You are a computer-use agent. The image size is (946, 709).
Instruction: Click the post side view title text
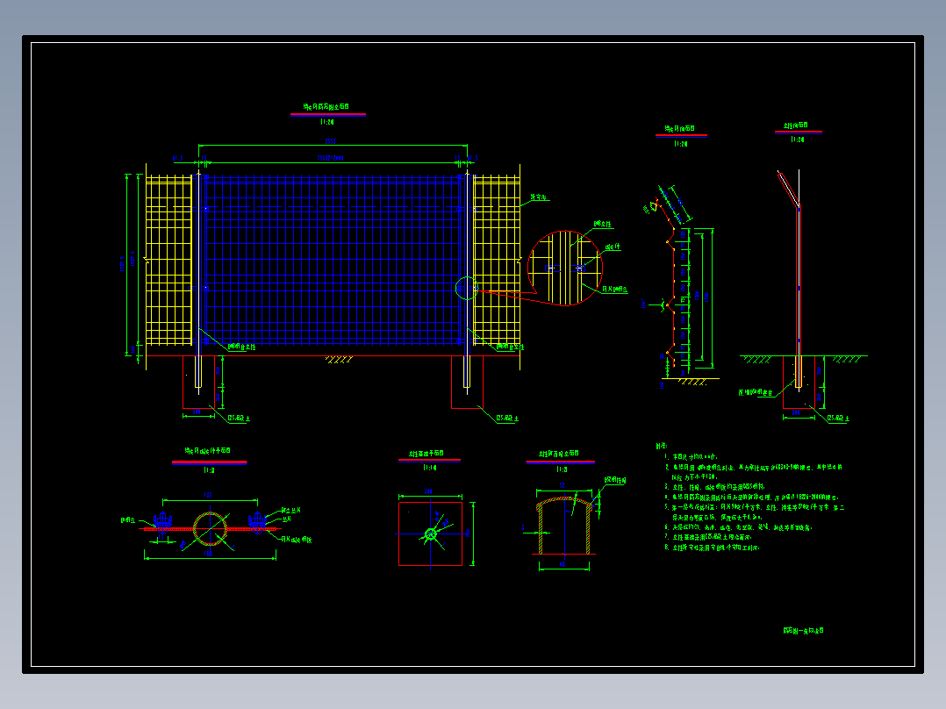click(796, 125)
